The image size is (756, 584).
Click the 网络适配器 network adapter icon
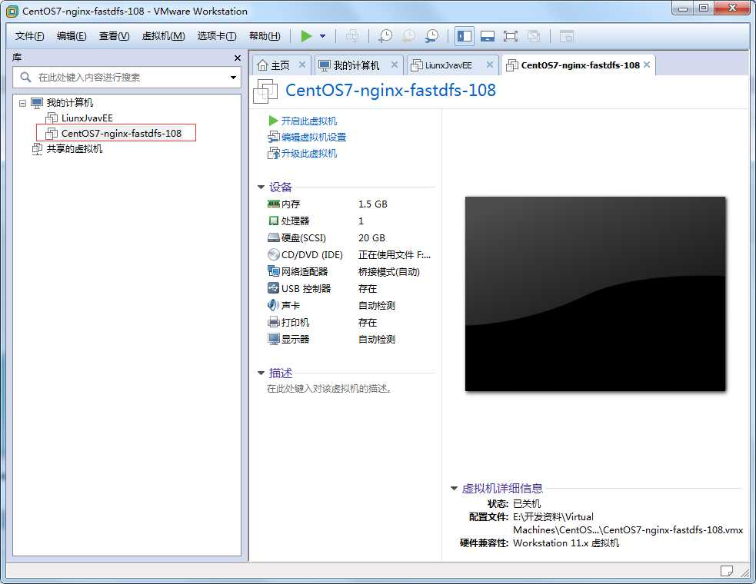[x=273, y=270]
